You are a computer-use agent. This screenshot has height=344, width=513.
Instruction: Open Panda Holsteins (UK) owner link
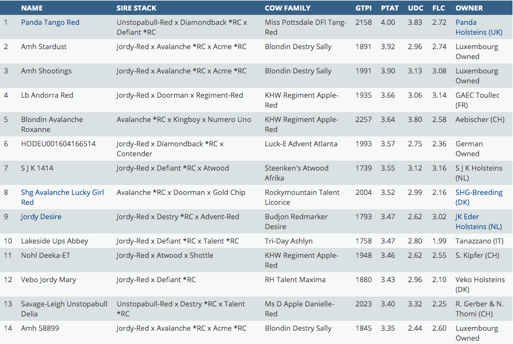[478, 28]
